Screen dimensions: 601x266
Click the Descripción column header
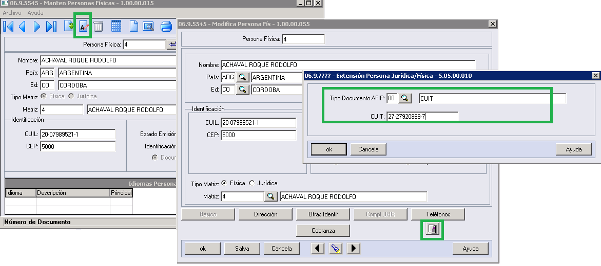pos(73,193)
